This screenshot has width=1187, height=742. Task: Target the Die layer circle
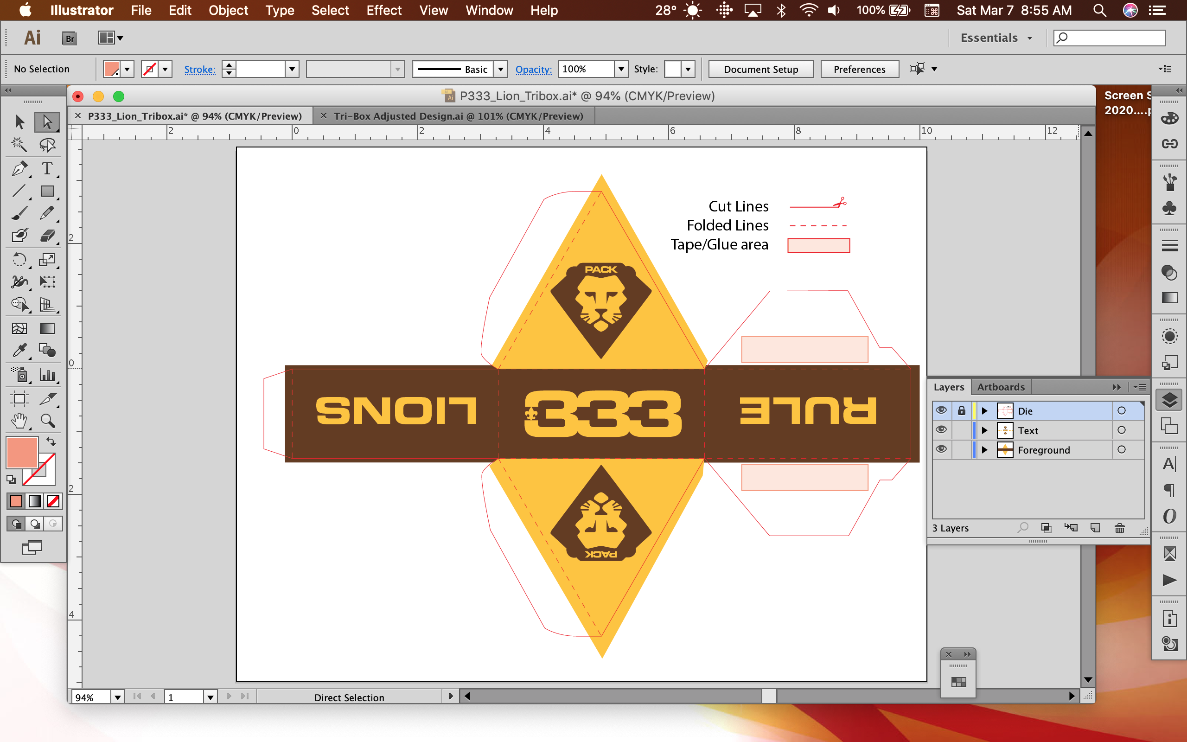click(1121, 411)
